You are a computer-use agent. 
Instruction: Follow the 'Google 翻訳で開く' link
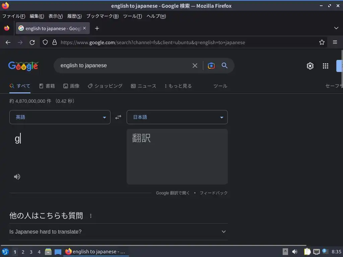(x=173, y=193)
